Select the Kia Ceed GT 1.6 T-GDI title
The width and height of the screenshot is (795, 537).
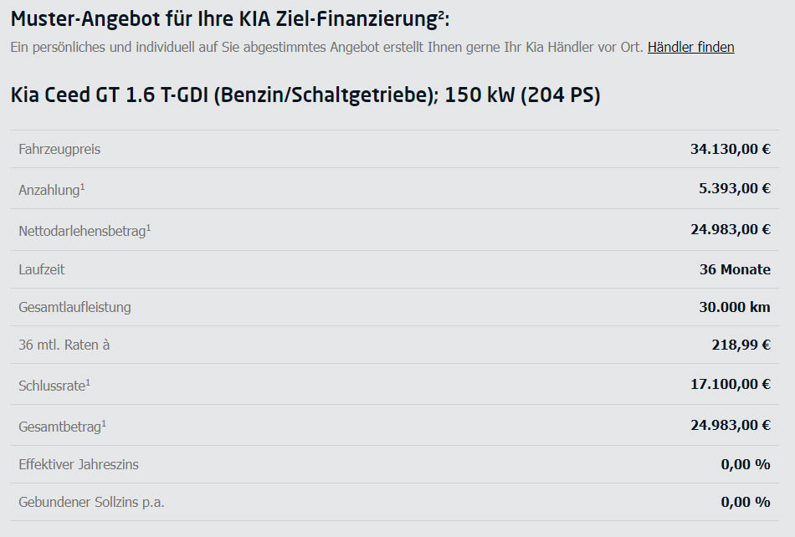[305, 95]
